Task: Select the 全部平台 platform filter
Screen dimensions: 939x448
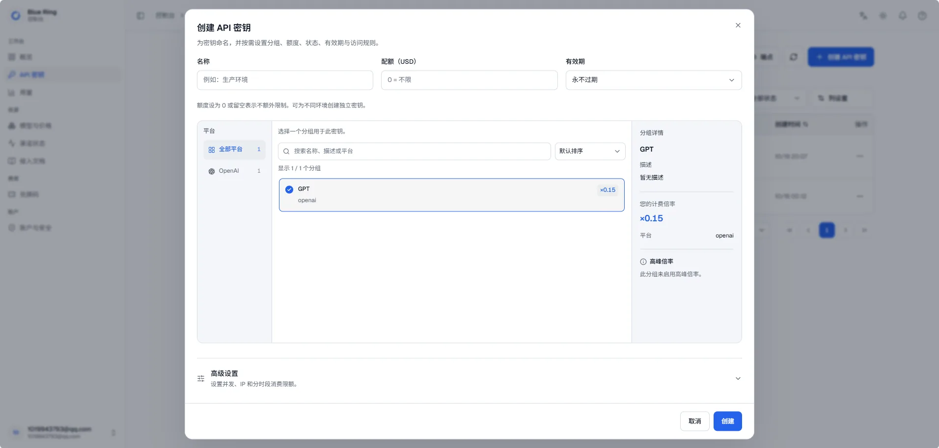Action: click(x=234, y=150)
